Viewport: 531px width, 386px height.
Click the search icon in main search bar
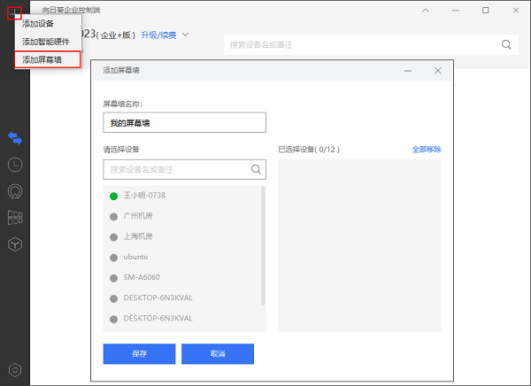(508, 44)
